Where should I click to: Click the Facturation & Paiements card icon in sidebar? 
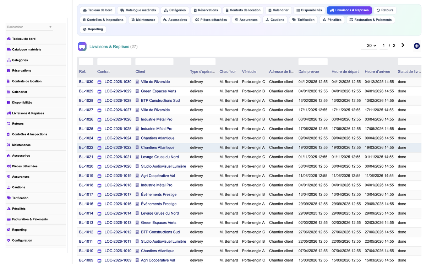click(x=9, y=219)
